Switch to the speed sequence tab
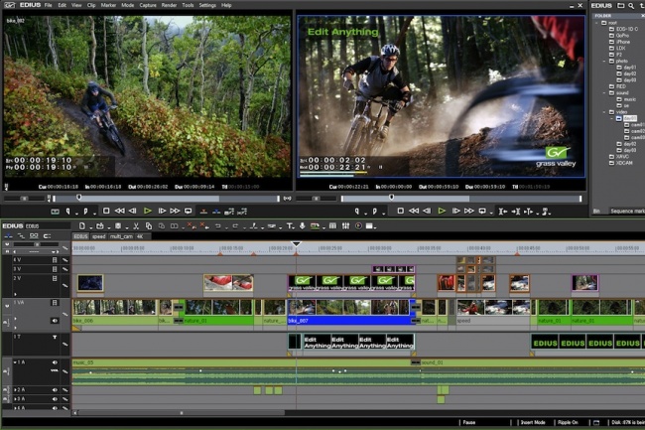The image size is (645, 430). point(98,236)
